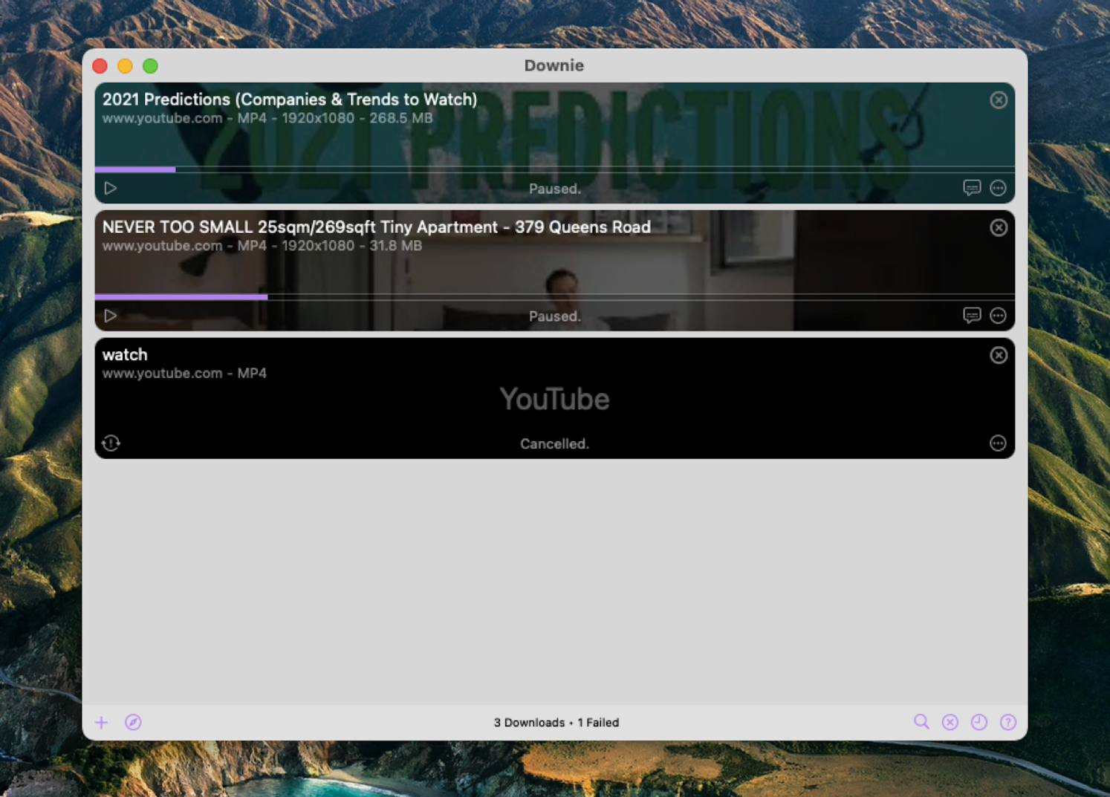This screenshot has height=797, width=1110.
Task: Select the 'watch' download title
Action: pyautogui.click(x=125, y=355)
